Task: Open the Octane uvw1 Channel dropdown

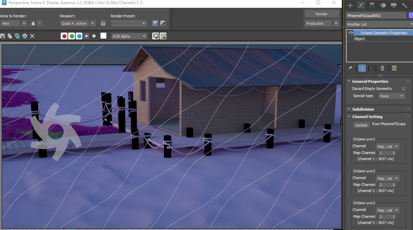Action: tap(388, 147)
